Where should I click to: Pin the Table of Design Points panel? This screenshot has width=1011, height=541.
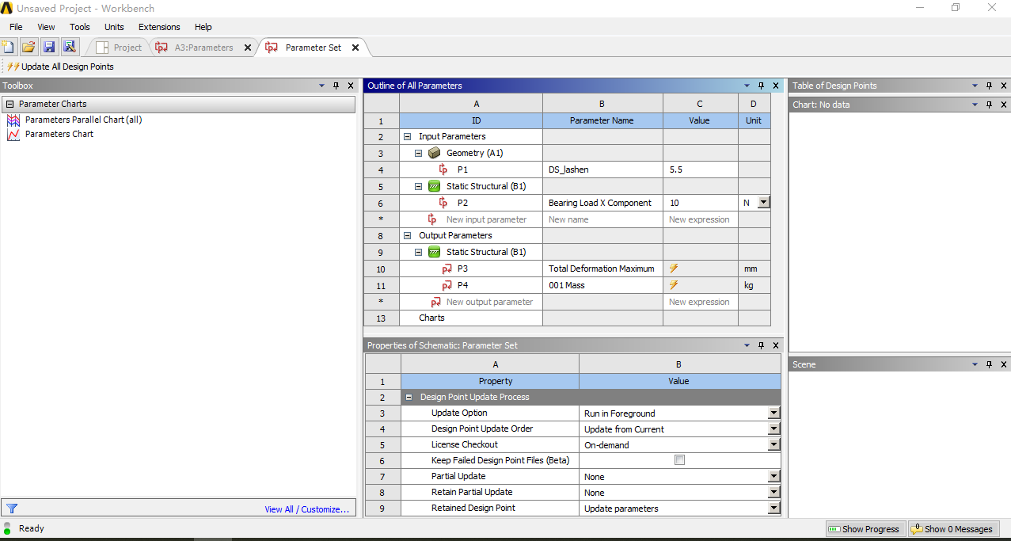tap(988, 86)
